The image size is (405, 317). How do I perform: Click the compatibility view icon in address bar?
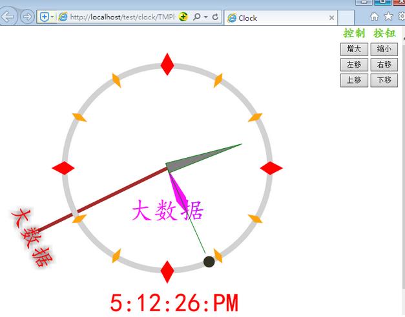pos(183,17)
